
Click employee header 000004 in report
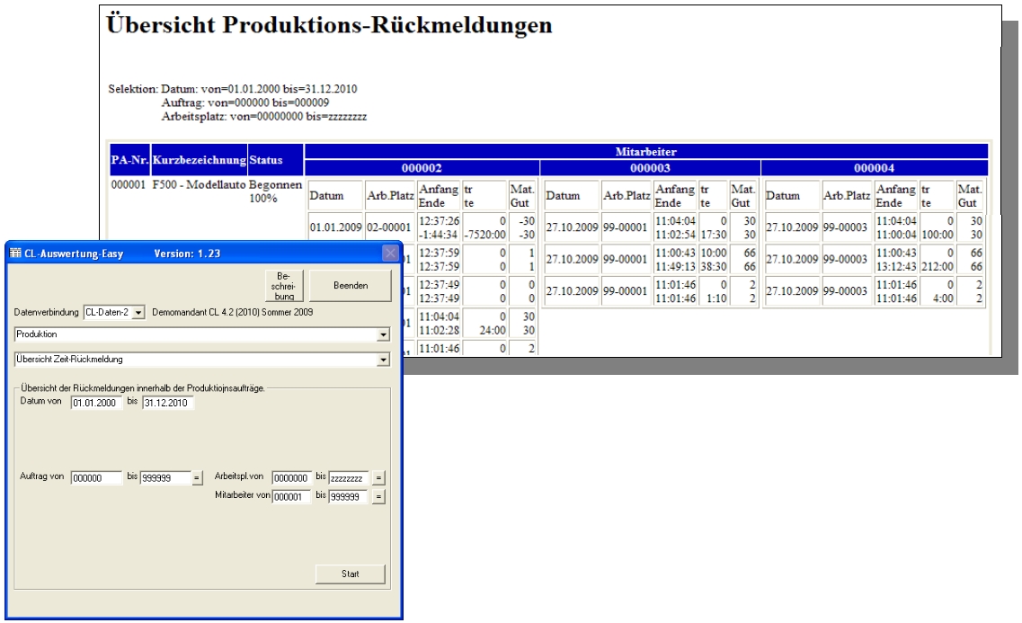874,167
